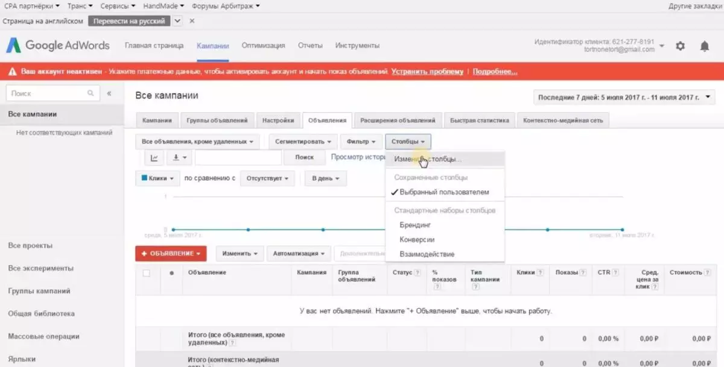Open the Автоматизация dropdown
724x367 pixels.
[299, 254]
